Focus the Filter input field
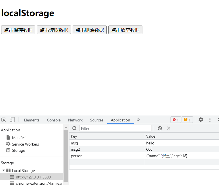 pos(115,128)
